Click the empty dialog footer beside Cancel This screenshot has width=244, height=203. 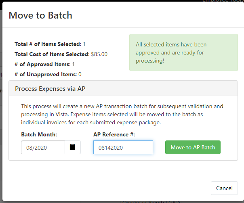[107, 188]
